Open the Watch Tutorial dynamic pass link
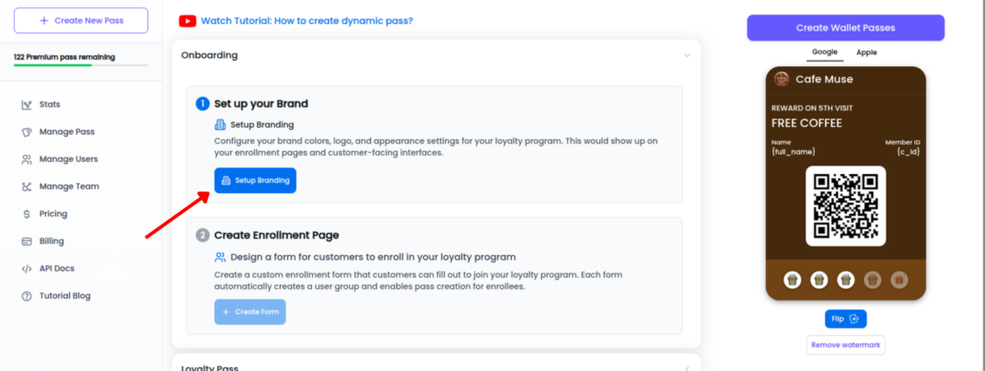This screenshot has height=371, width=985. [x=307, y=21]
